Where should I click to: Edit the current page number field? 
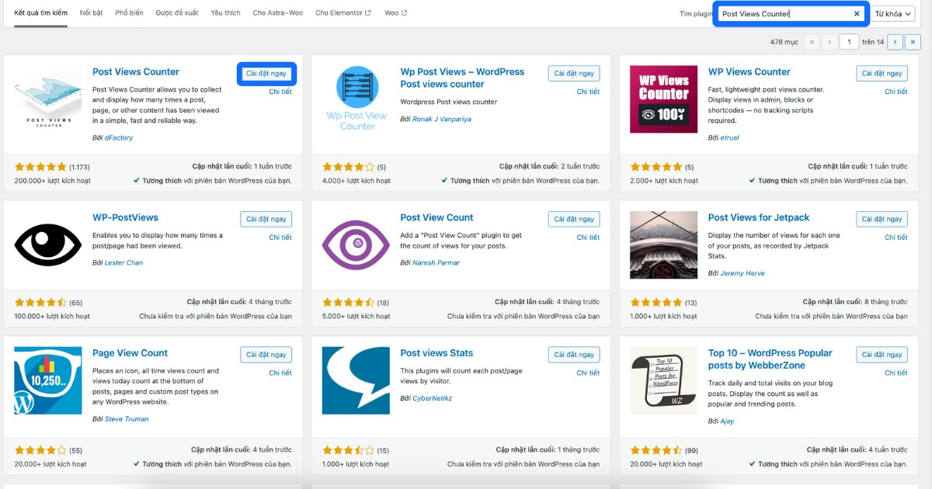[850, 42]
